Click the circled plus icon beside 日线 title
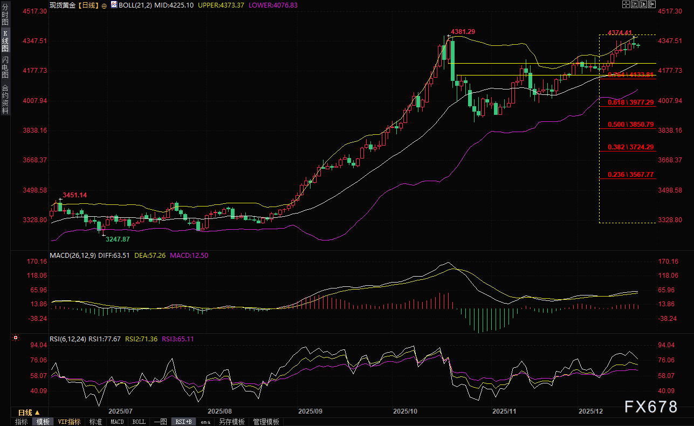Screen dimensions: 694x426 (x=104, y=5)
